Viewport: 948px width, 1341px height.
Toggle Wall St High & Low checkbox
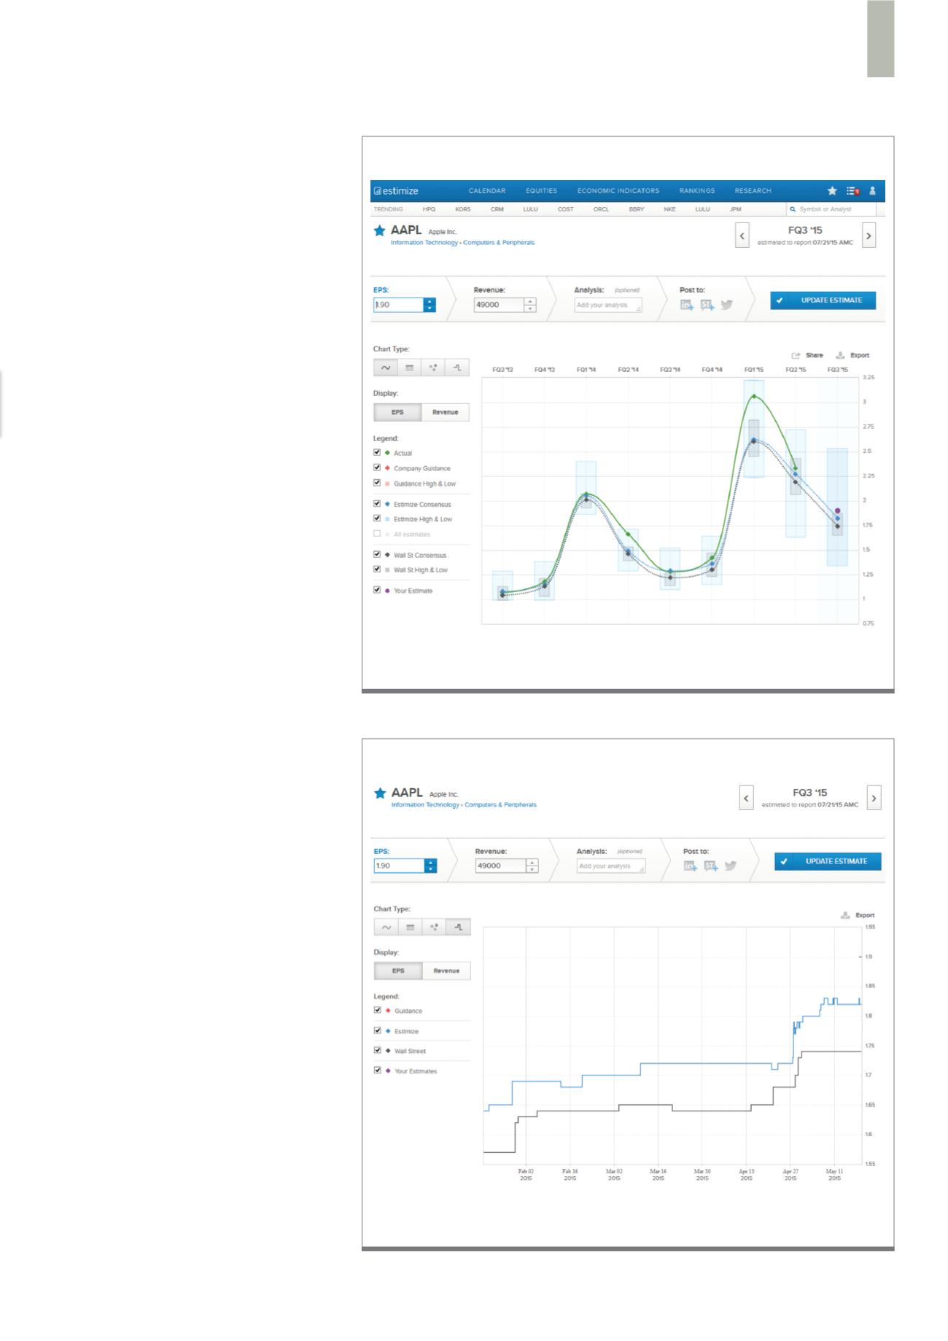click(x=377, y=569)
